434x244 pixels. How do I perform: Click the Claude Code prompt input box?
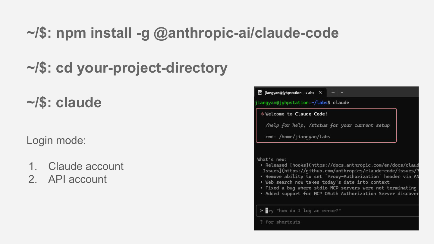pyautogui.click(x=337, y=211)
